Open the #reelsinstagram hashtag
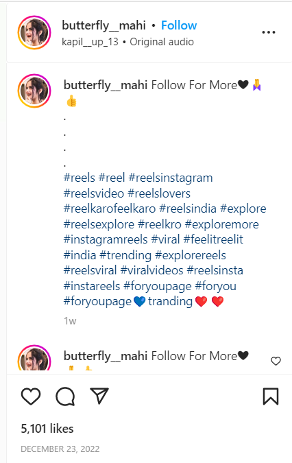Image resolution: width=292 pixels, height=463 pixels. 171,178
